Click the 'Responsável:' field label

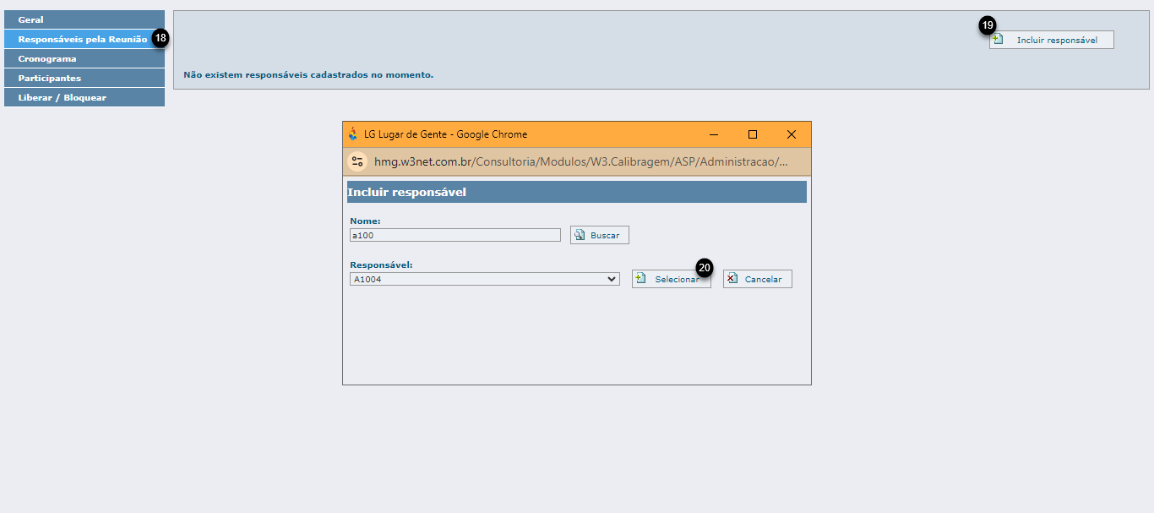click(381, 265)
